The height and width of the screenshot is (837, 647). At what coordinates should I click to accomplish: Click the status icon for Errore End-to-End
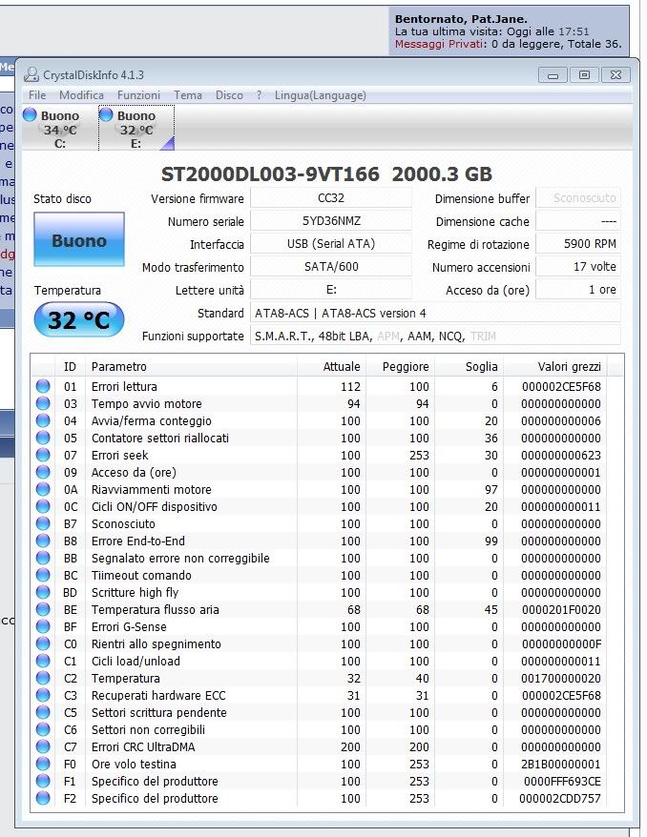tap(43, 541)
